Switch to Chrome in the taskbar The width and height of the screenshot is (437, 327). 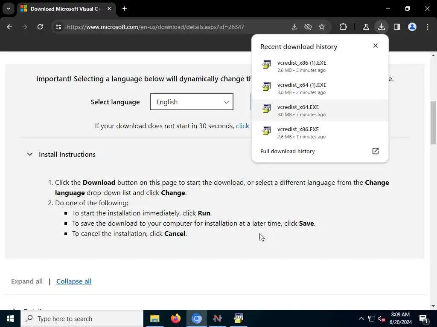click(196, 318)
